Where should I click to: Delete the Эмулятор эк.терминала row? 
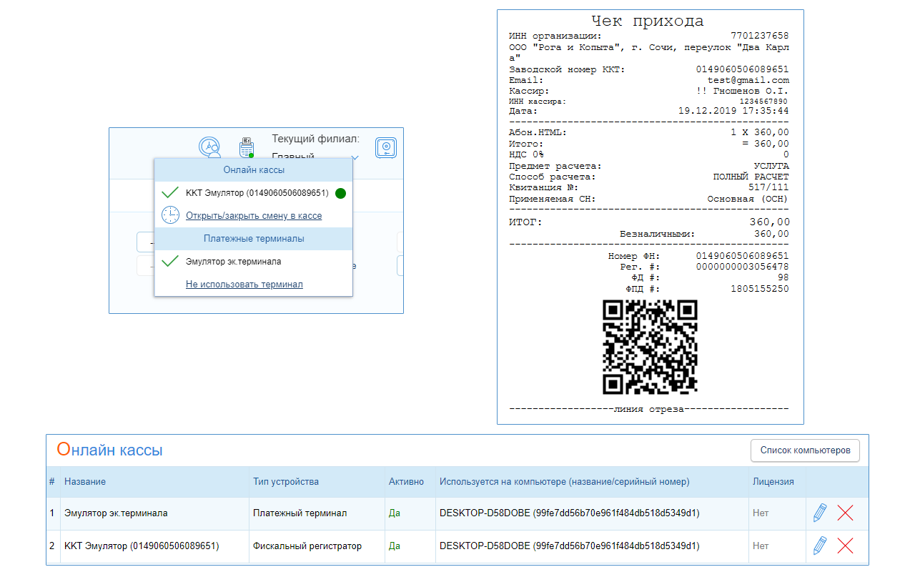coord(845,513)
